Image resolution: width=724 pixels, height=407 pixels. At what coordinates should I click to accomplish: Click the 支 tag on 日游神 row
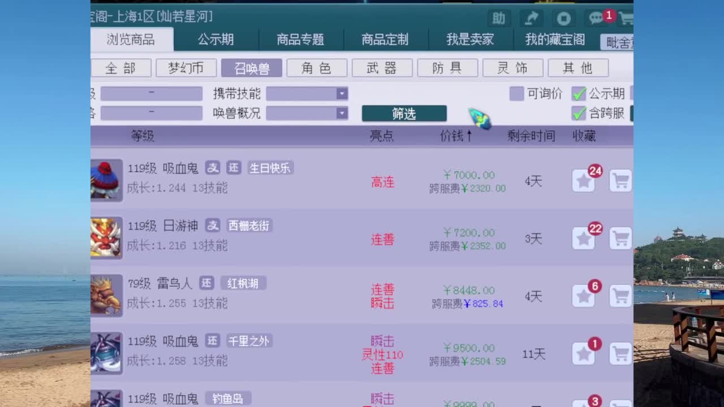tap(212, 226)
